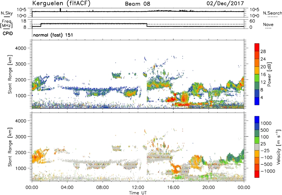Click the 'N.Sky' axis label
Image resolution: width=282 pixels, height=195 pixels.
7,13
